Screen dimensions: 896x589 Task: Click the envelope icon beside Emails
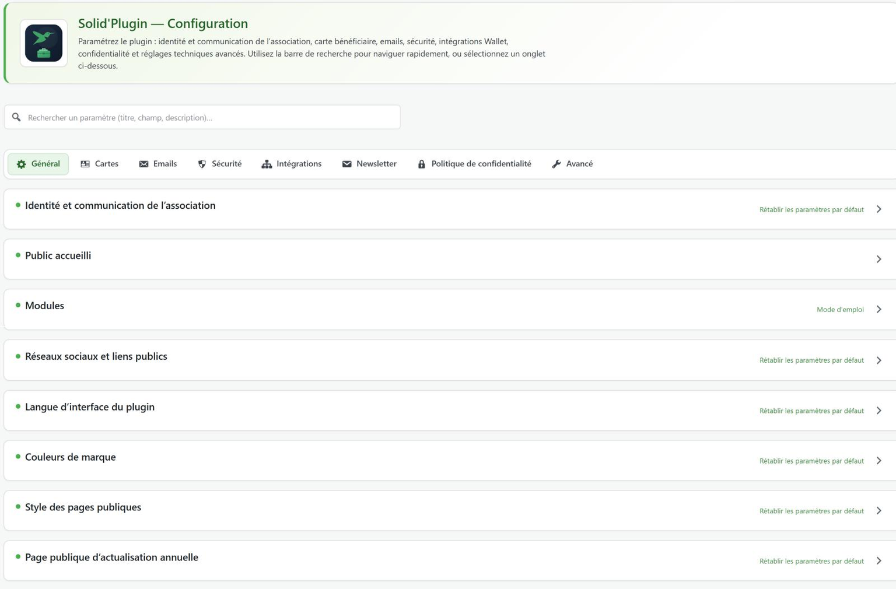[143, 164]
